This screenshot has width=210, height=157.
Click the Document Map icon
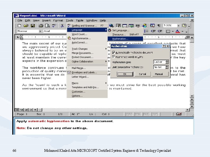152,26
